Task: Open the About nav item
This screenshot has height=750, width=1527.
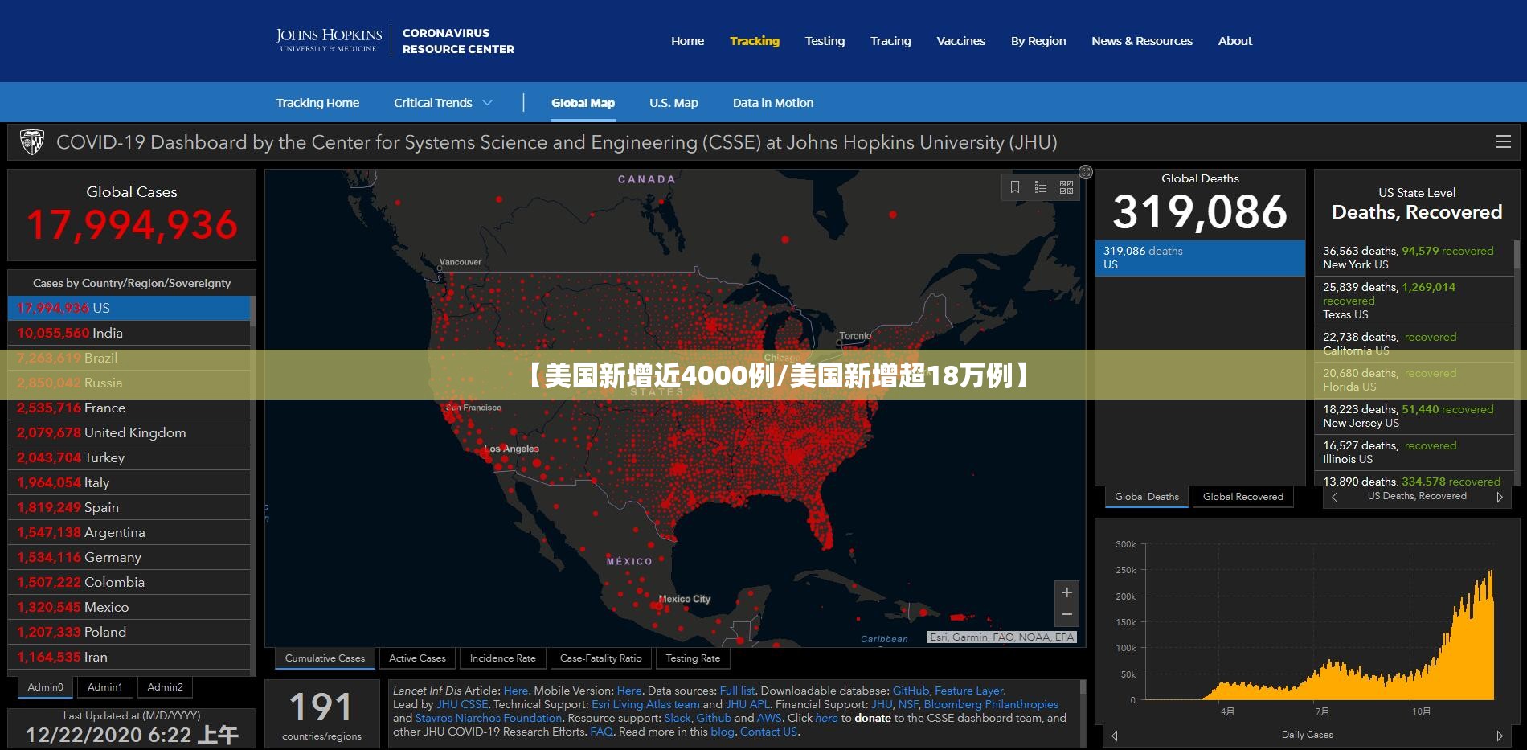Action: click(x=1235, y=41)
